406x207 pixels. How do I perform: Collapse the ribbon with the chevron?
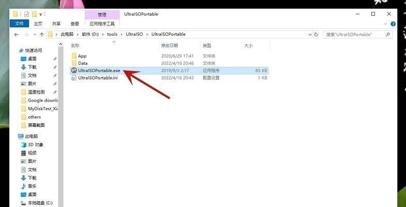(x=386, y=24)
